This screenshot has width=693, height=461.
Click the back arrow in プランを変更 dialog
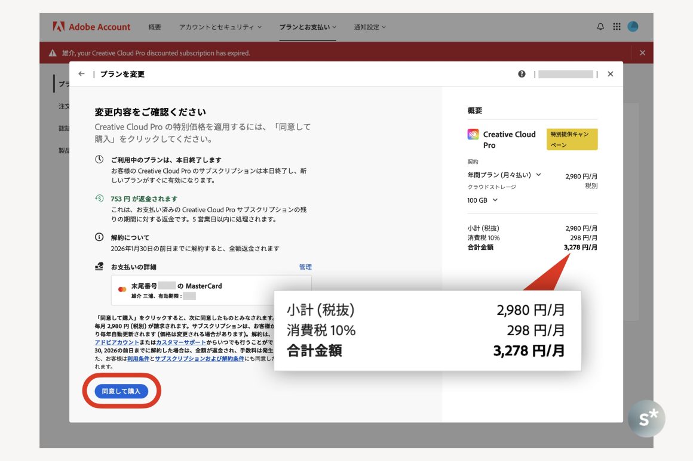pyautogui.click(x=81, y=74)
